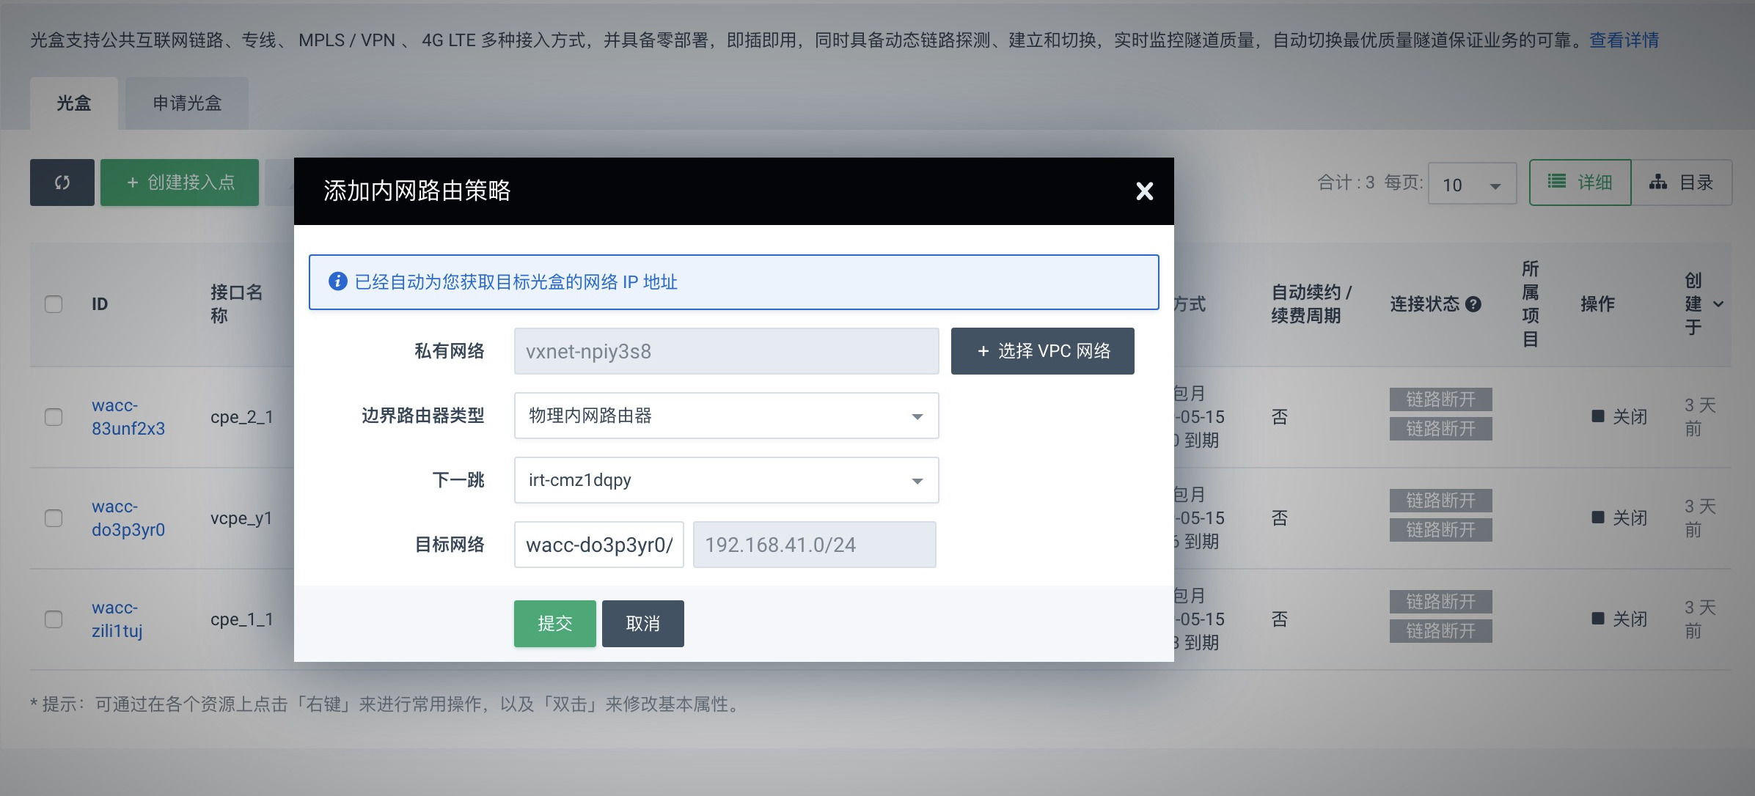
Task: Click the info icon in the notice banner
Action: (337, 281)
